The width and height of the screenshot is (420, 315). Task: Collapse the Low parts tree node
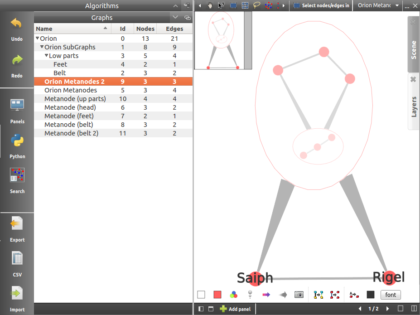point(46,56)
